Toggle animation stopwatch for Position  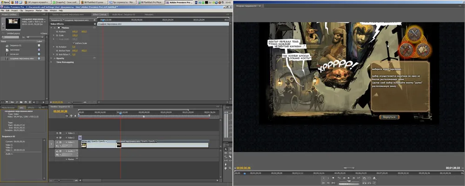tap(56, 32)
